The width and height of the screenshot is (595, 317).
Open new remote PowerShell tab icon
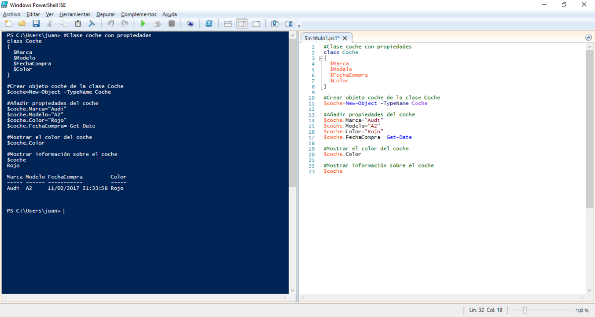[x=190, y=23]
